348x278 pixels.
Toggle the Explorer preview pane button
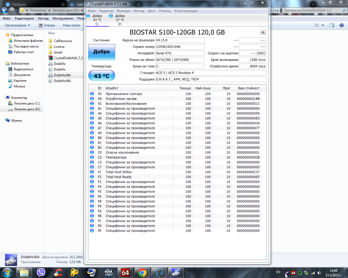point(332,25)
